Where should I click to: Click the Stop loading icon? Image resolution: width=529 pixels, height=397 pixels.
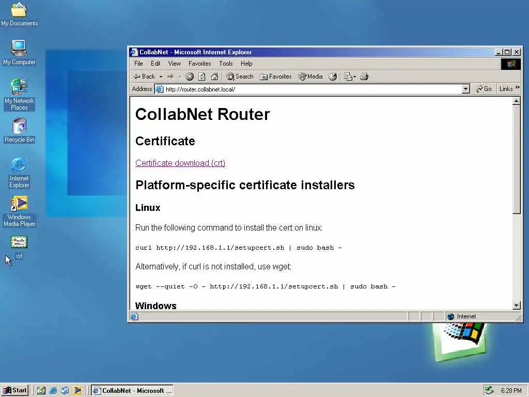(190, 77)
